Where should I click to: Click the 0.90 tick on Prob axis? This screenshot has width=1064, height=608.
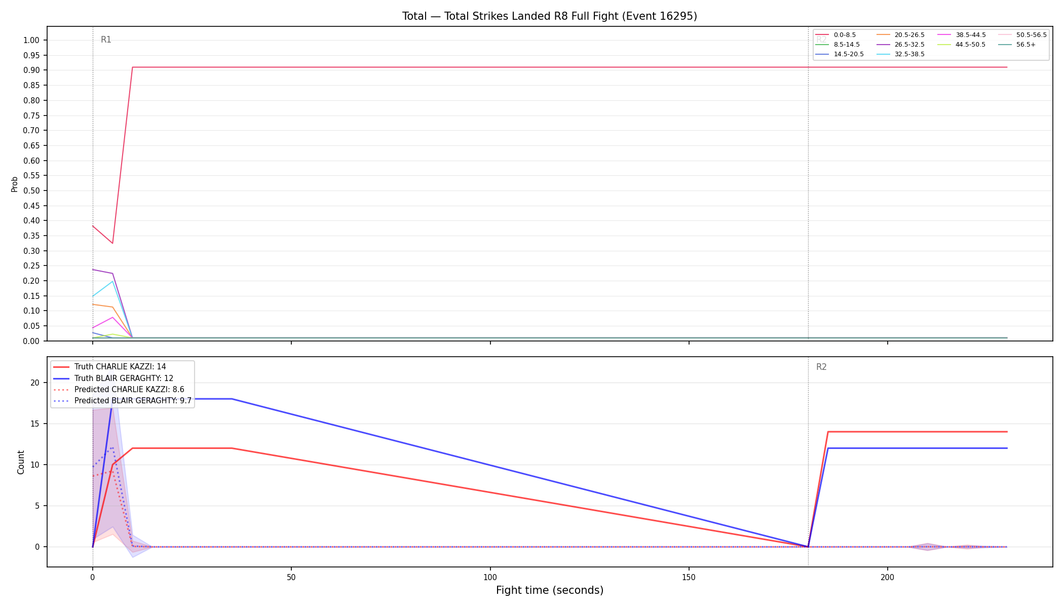(31, 70)
